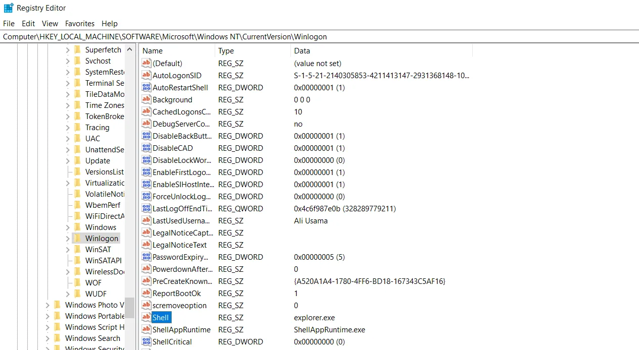The image size is (639, 350).
Task: Open the Favorites menu
Action: tap(79, 23)
